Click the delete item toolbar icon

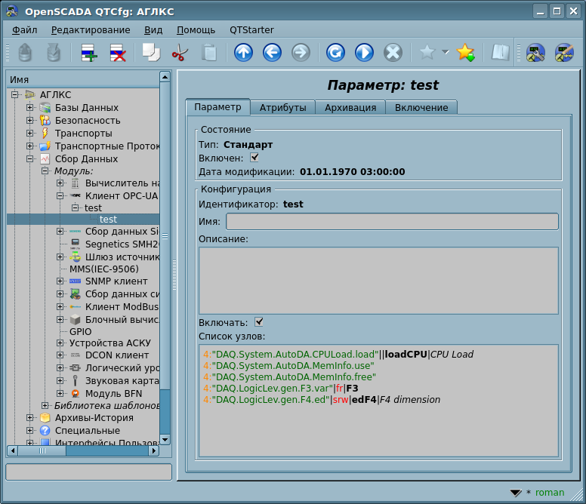click(x=118, y=53)
